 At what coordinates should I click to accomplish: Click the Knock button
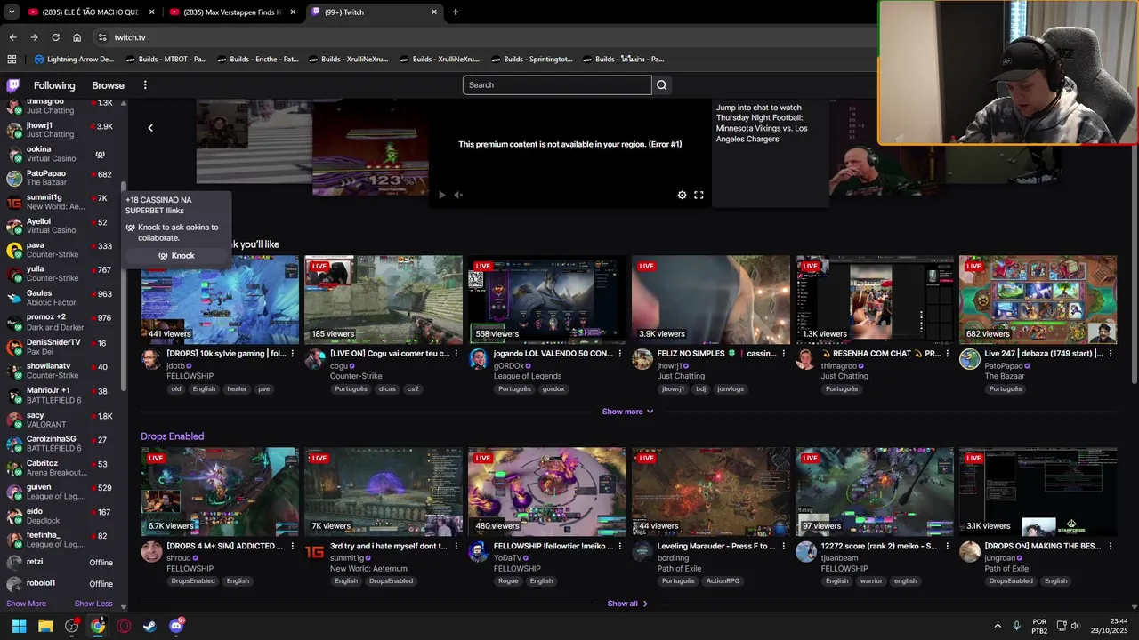(176, 256)
